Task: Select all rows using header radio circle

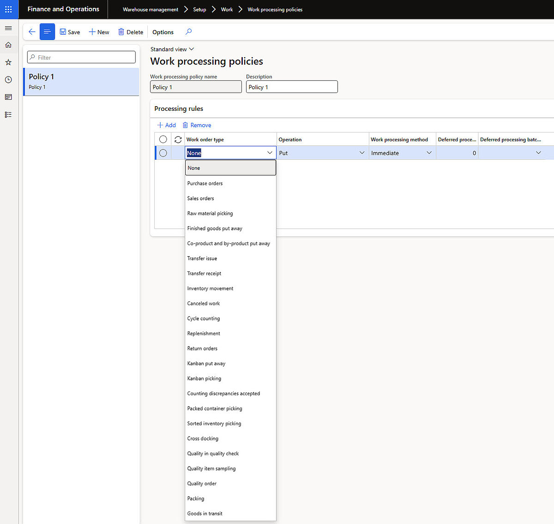Action: pyautogui.click(x=163, y=139)
